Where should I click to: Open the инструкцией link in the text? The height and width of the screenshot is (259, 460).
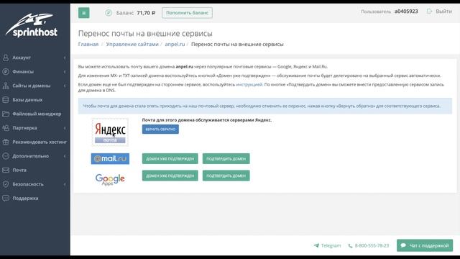coord(249,85)
